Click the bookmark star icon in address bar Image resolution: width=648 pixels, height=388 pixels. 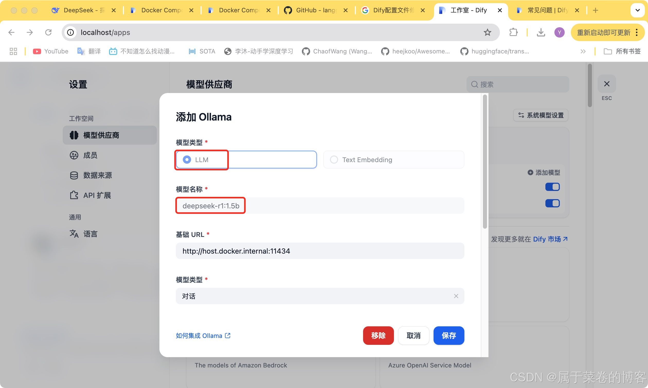coord(487,32)
